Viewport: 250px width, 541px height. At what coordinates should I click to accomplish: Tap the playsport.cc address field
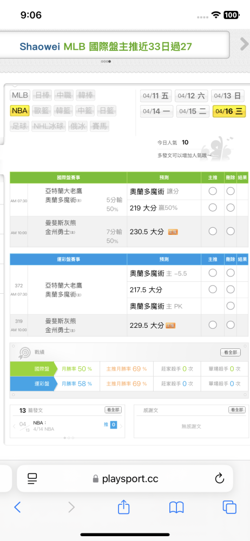click(x=125, y=478)
